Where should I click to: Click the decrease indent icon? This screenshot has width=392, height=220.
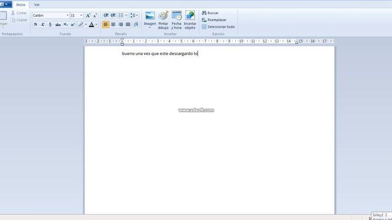point(106,15)
